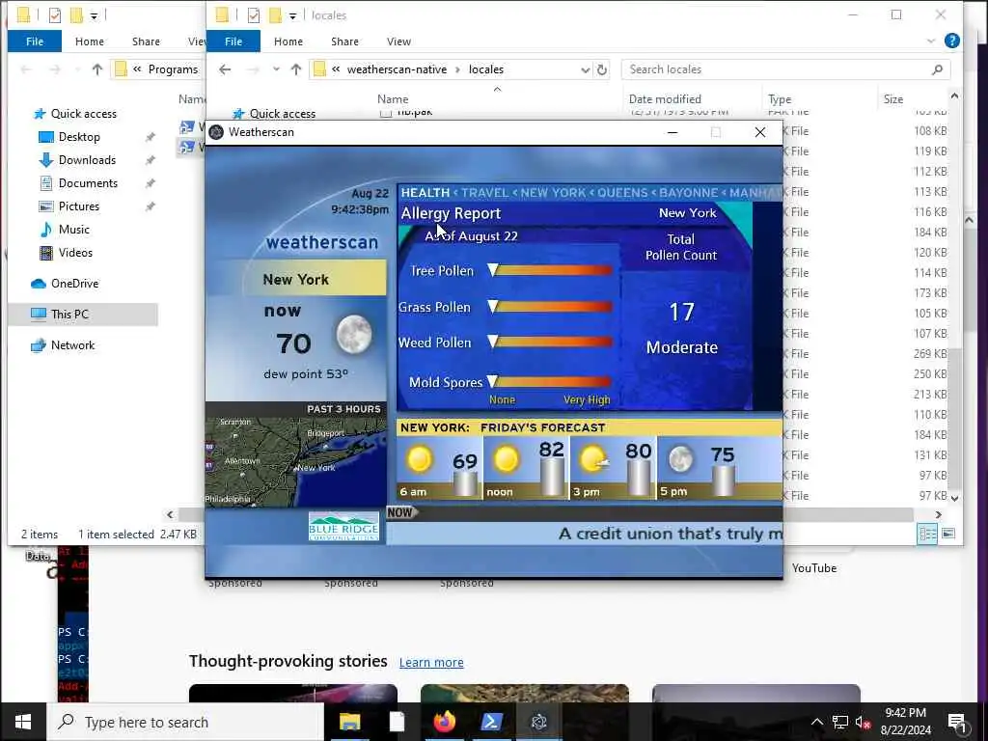Screen dimensions: 988x741
Task: Click the muted volume tray icon
Action: (863, 722)
